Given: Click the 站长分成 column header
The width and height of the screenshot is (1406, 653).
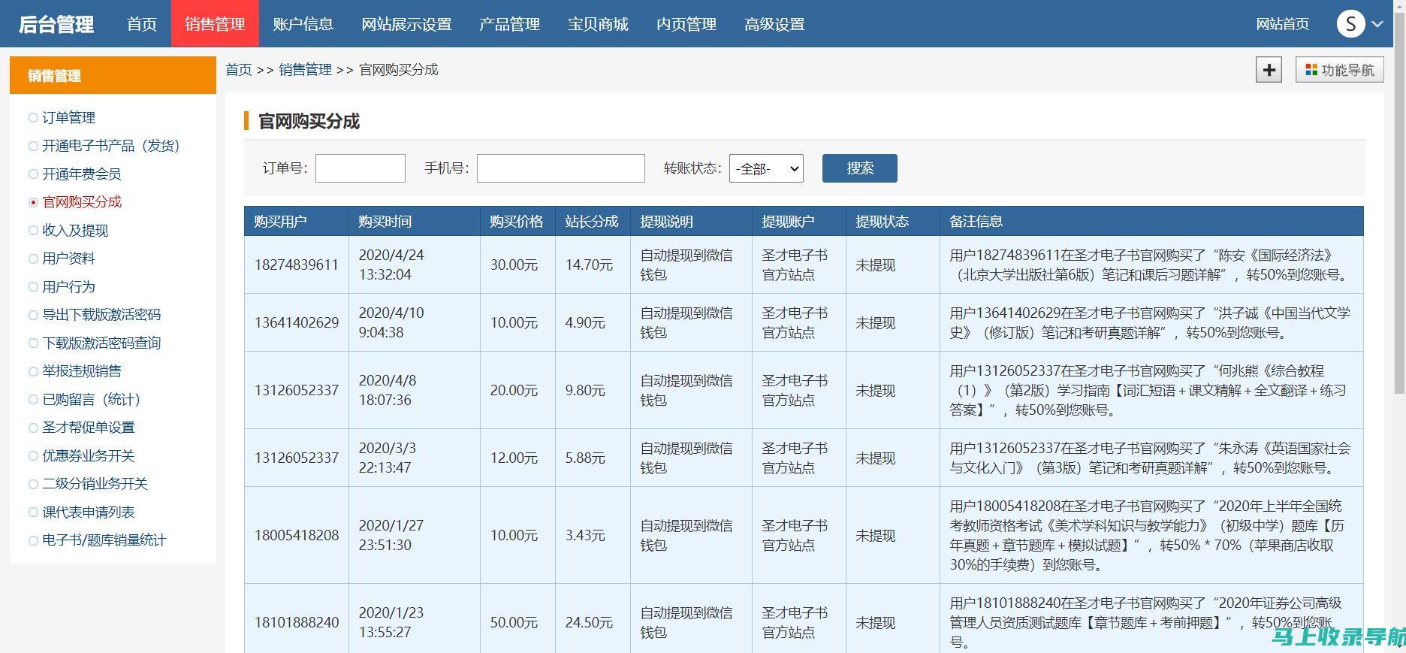Looking at the screenshot, I should 592,222.
